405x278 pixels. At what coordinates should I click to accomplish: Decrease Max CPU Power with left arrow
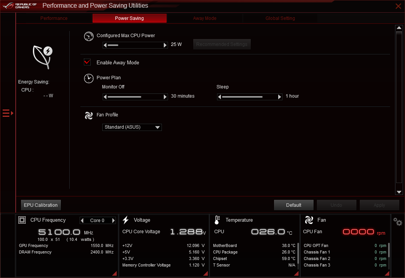pos(105,45)
